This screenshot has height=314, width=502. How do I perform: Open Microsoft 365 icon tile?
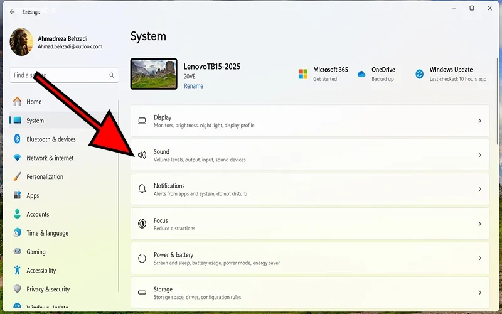click(304, 74)
